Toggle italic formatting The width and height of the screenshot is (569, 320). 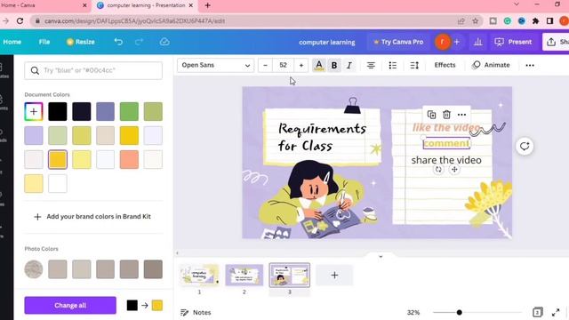click(349, 65)
